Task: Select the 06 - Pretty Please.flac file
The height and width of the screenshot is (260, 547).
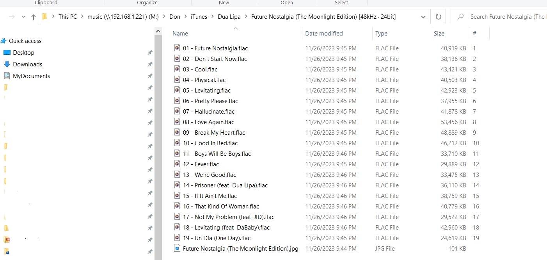Action: (210, 101)
